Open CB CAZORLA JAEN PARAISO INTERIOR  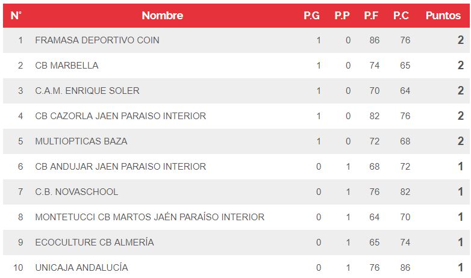(x=120, y=116)
